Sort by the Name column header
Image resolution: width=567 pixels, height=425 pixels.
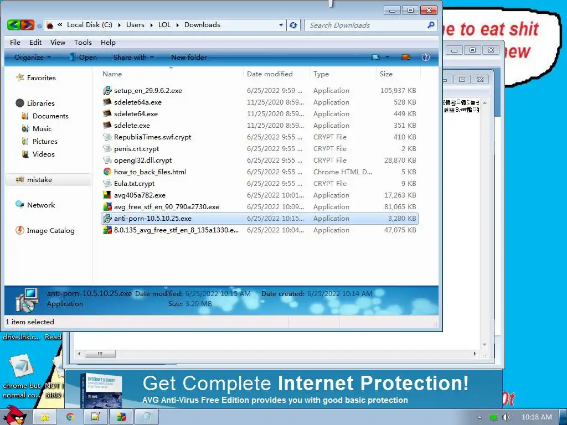pos(171,74)
